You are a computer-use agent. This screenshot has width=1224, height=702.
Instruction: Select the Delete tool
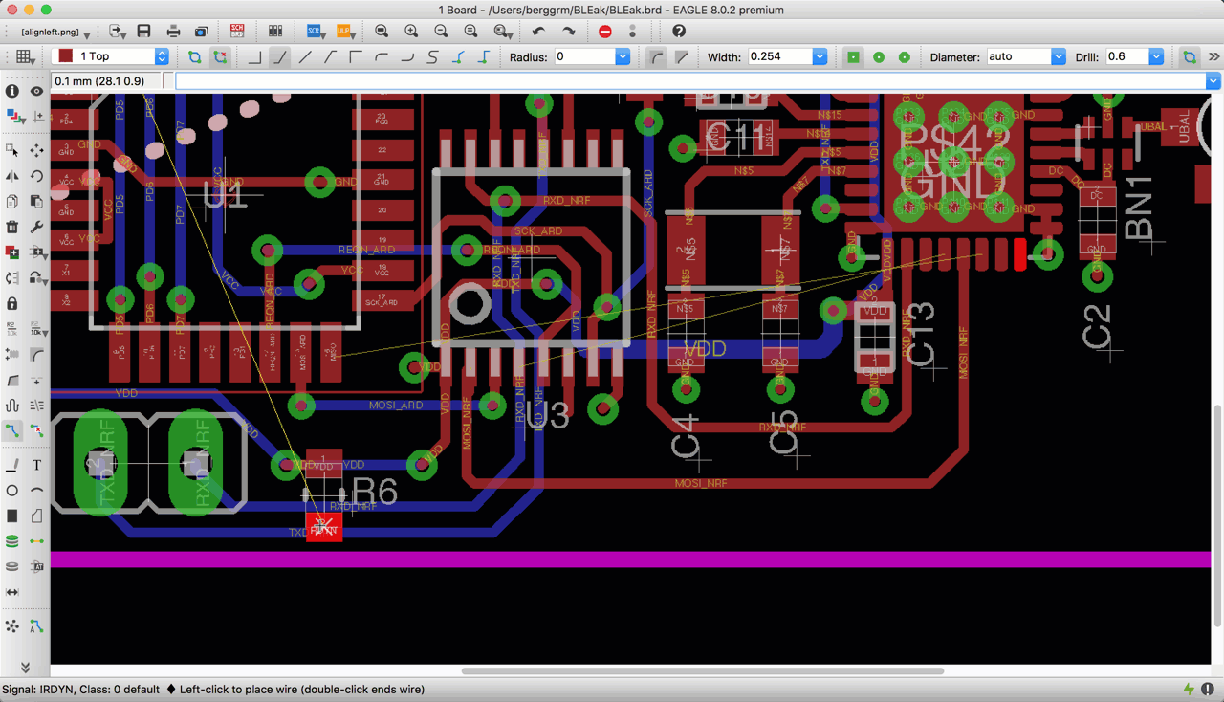point(12,227)
